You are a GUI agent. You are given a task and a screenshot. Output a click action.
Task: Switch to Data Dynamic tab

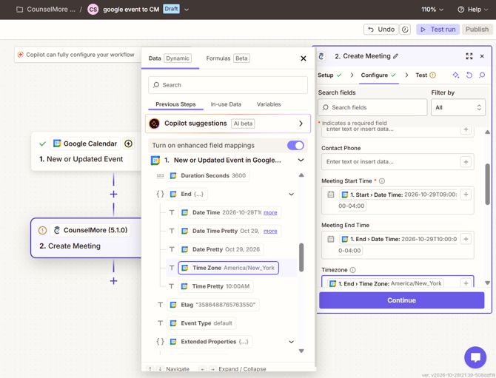170,58
